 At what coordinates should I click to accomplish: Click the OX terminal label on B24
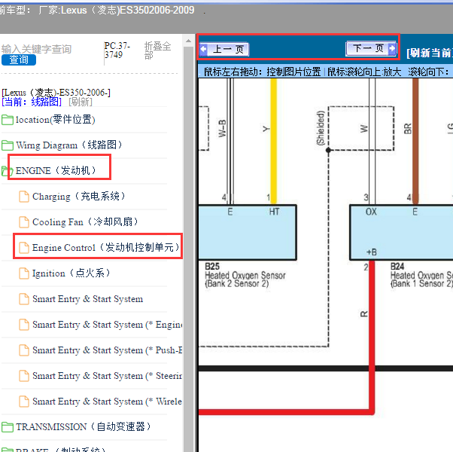coord(371,212)
